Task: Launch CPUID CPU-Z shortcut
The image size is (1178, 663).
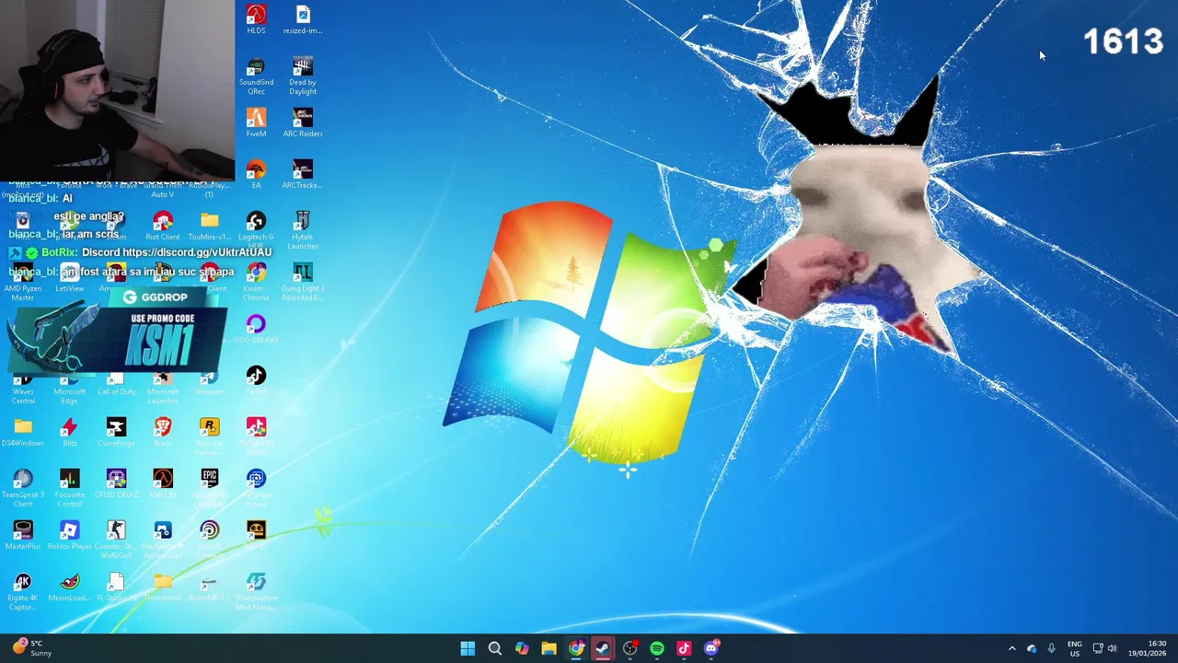Action: [116, 483]
